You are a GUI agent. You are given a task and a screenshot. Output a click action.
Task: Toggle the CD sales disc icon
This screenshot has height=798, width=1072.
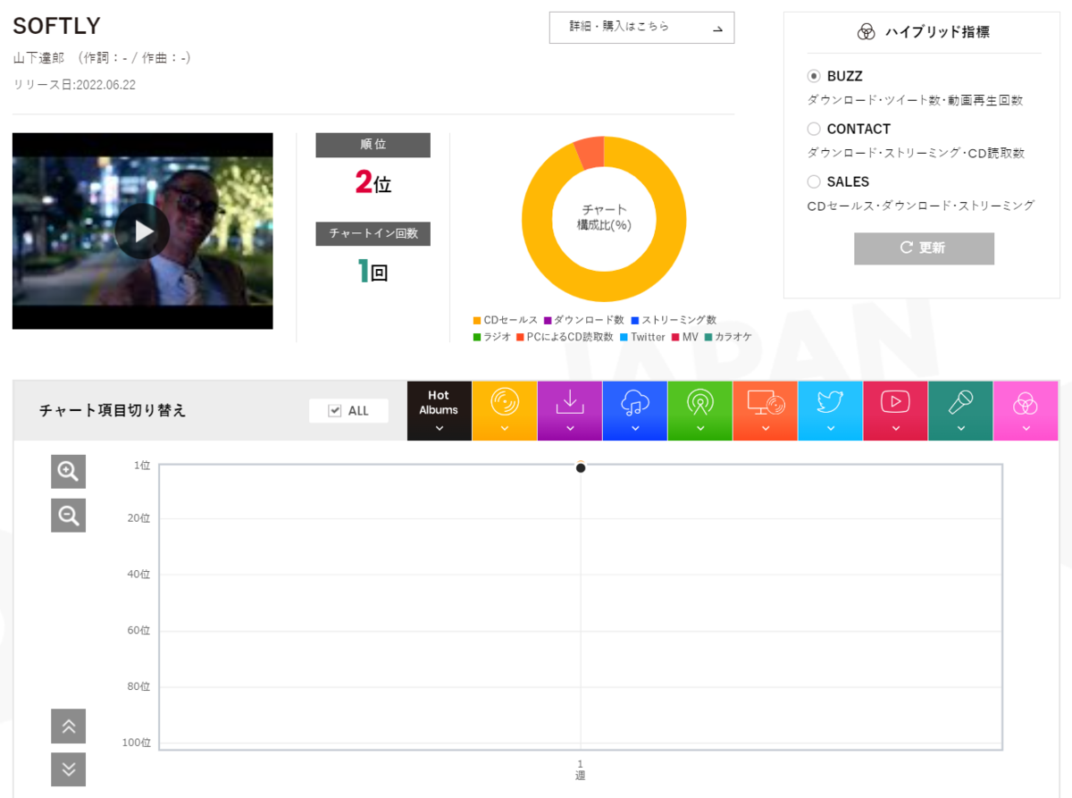click(x=505, y=411)
